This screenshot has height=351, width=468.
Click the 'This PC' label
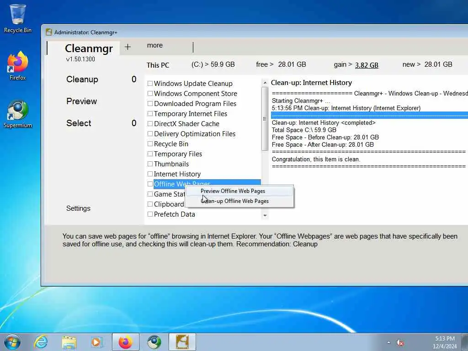click(158, 65)
